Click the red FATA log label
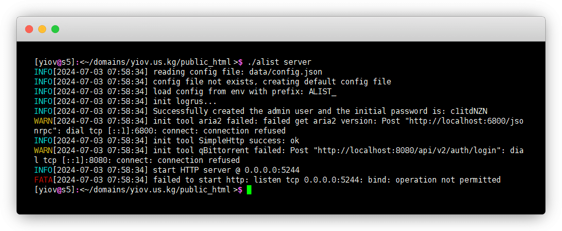Screen dimensions: 562x231 [43, 180]
